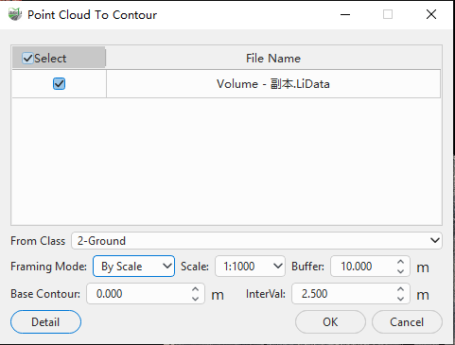The height and width of the screenshot is (345, 455).
Task: Click the File Name column header
Action: pyautogui.click(x=273, y=59)
